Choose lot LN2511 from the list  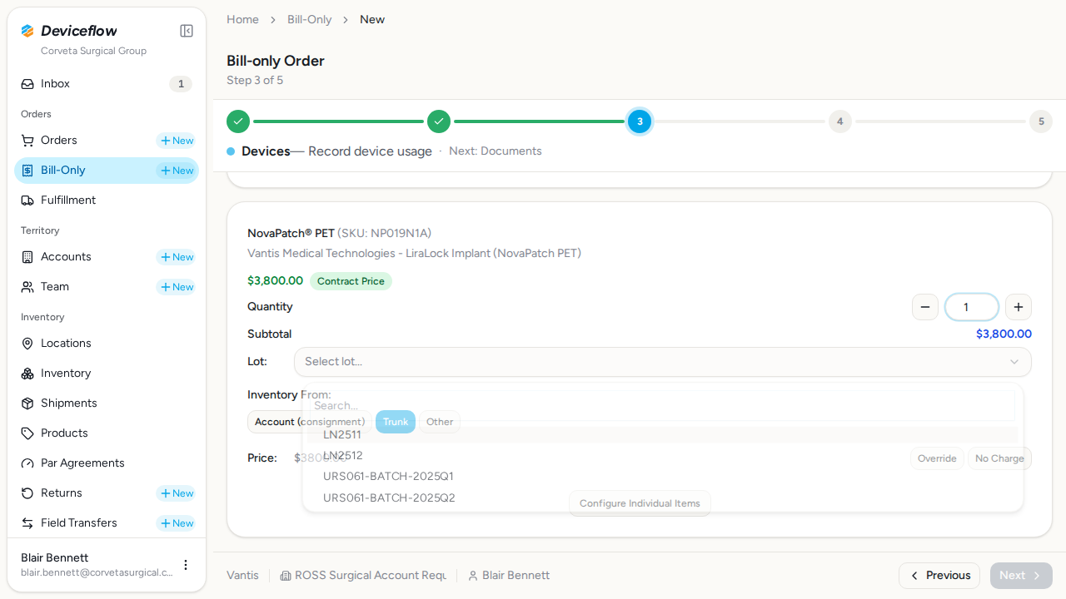(663, 434)
